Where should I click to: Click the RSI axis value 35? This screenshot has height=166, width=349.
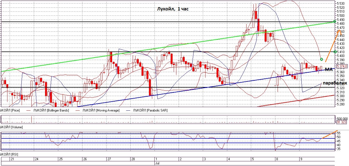pos(339,149)
